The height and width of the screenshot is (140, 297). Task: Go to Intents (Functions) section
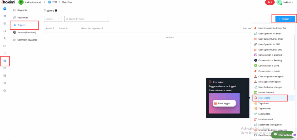(26, 32)
